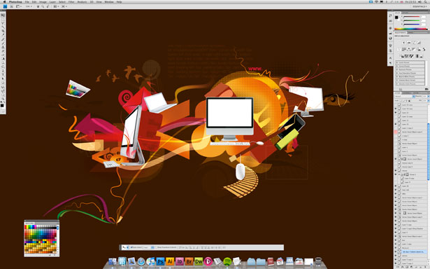The height and width of the screenshot is (269, 430).
Task: Add a Curves adjustment
Action: click(x=414, y=43)
